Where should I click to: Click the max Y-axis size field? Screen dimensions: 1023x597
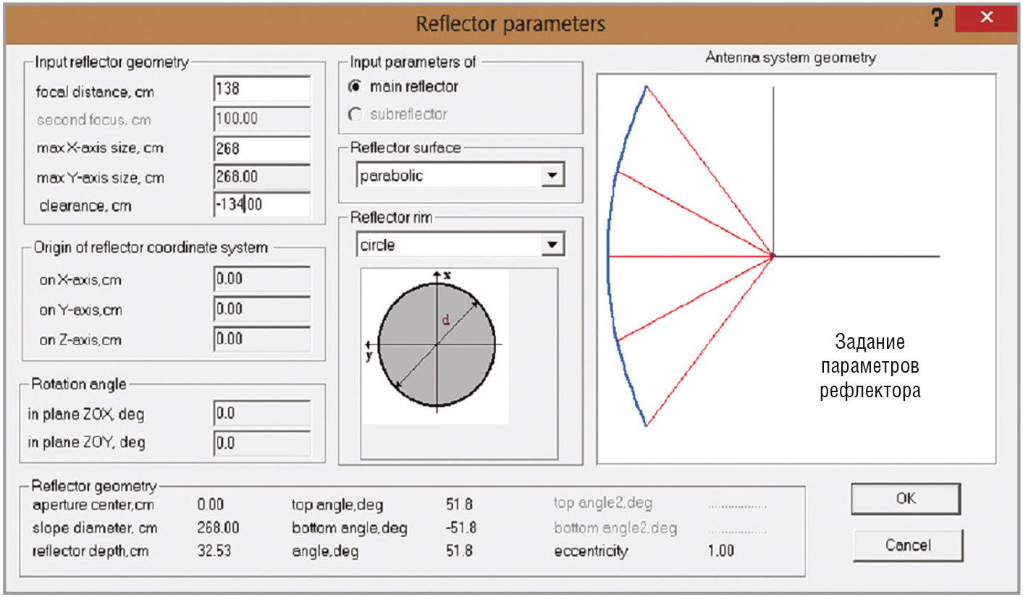[x=262, y=177]
